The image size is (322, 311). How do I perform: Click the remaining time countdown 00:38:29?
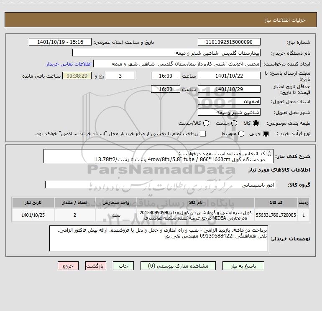(x=77, y=76)
